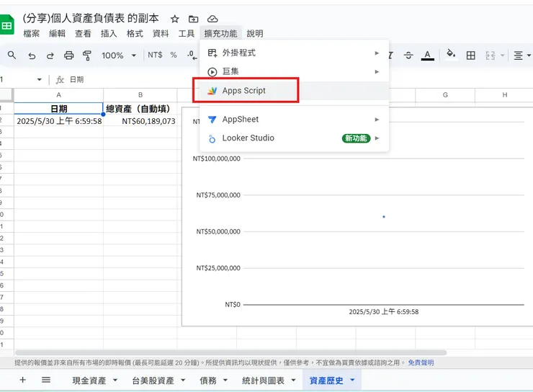Open the 編輯 menu
This screenshot has height=392, width=533.
[57, 33]
